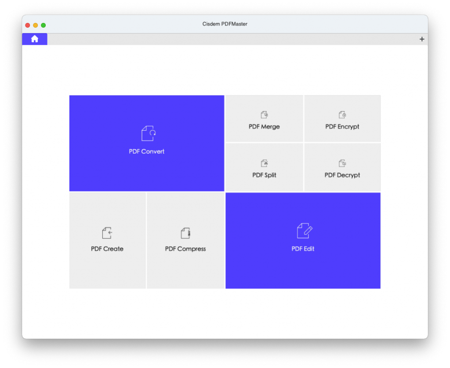450x368 pixels.
Task: Click the PDF Edit pencil icon
Action: point(305,231)
